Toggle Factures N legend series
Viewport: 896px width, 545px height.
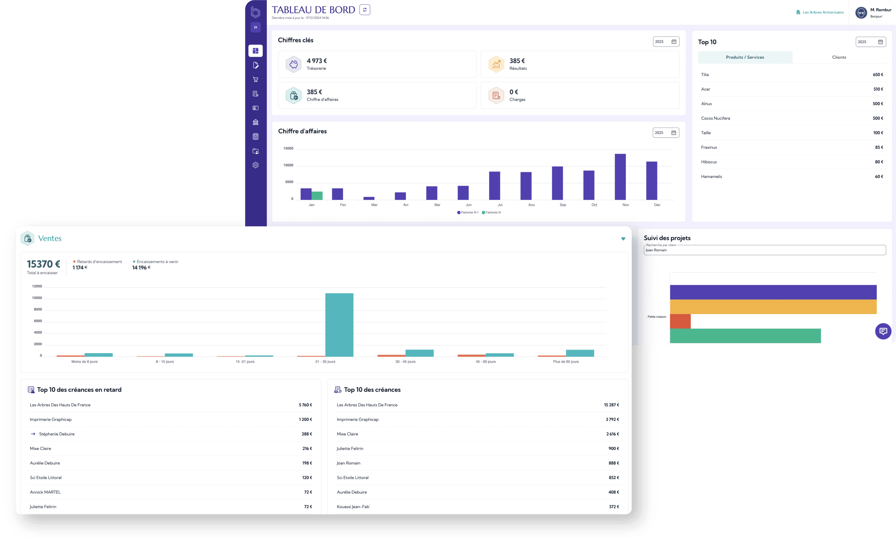click(491, 212)
